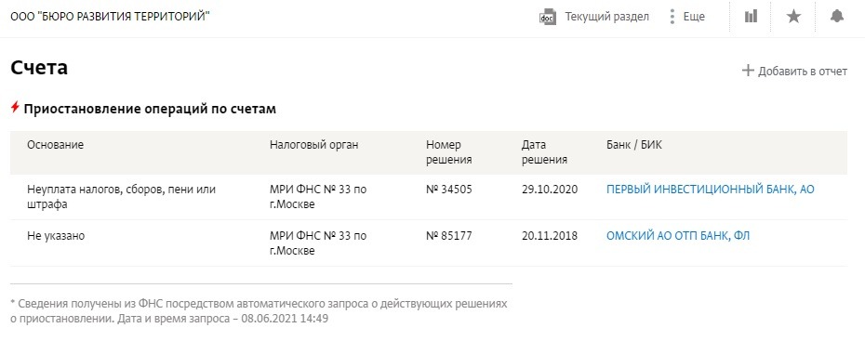
Task: Select Текущий раздел export option
Action: coord(606,17)
